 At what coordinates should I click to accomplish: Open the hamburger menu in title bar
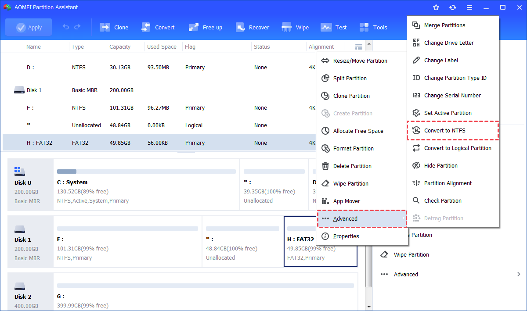[x=469, y=7]
